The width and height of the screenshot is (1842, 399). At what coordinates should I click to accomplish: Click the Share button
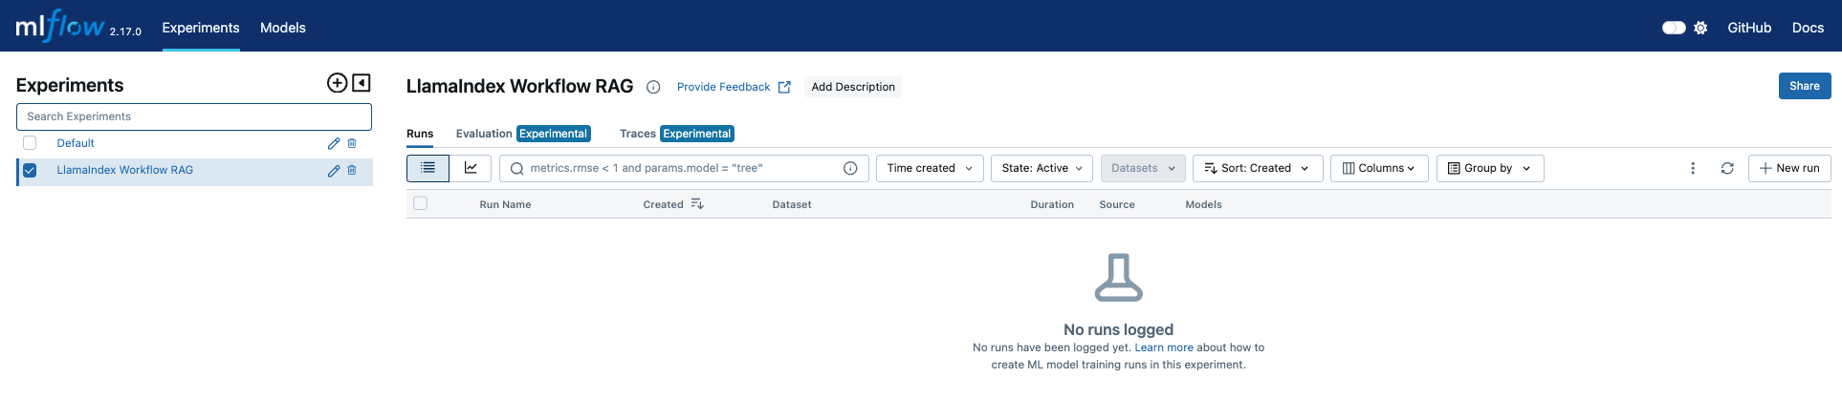(1804, 86)
